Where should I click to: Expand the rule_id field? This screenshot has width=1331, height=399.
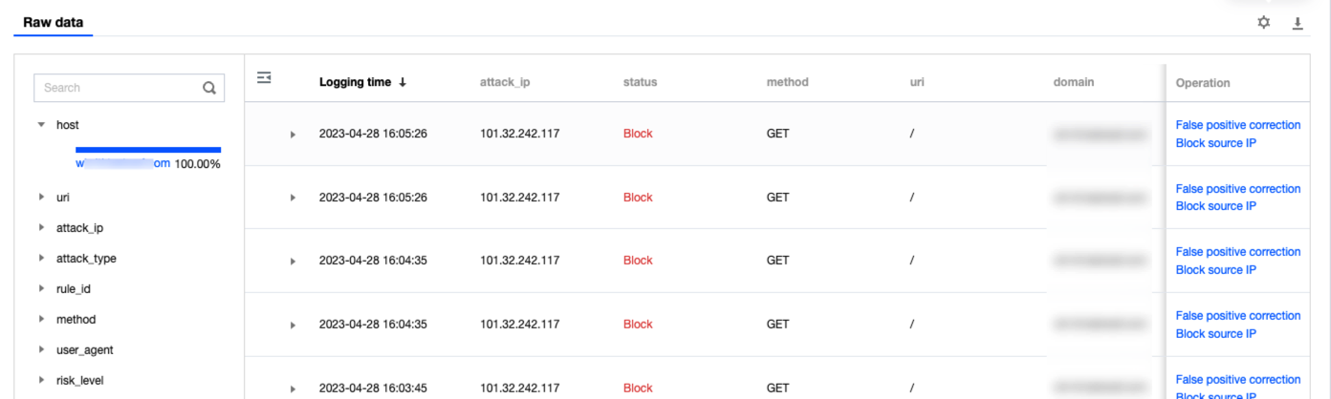tap(41, 289)
